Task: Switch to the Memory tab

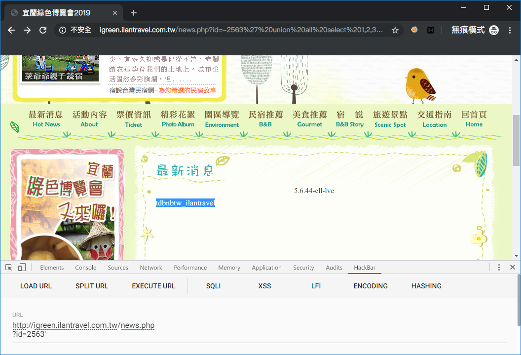Action: (x=229, y=268)
